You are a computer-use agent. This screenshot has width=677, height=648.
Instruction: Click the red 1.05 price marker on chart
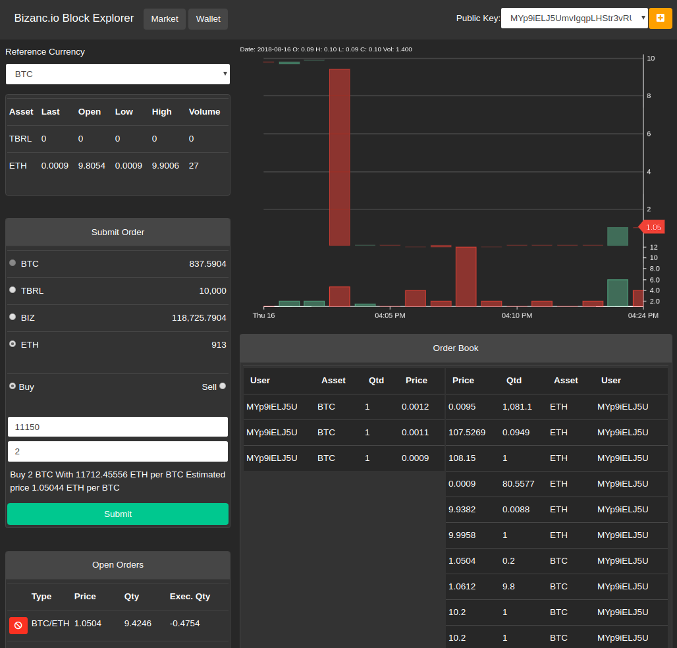tap(652, 227)
